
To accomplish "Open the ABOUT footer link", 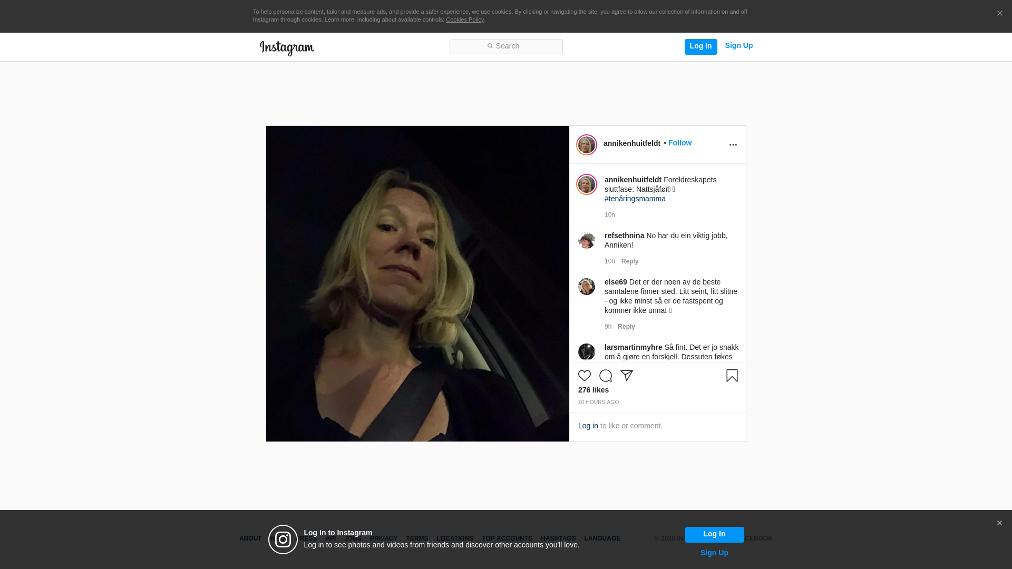I will point(250,538).
